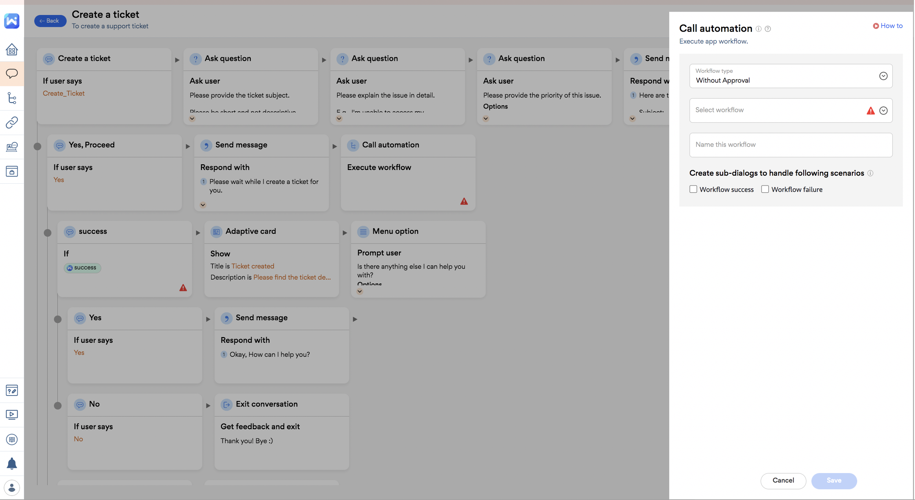Click the bot logo at top left
The height and width of the screenshot is (500, 915).
(x=12, y=21)
